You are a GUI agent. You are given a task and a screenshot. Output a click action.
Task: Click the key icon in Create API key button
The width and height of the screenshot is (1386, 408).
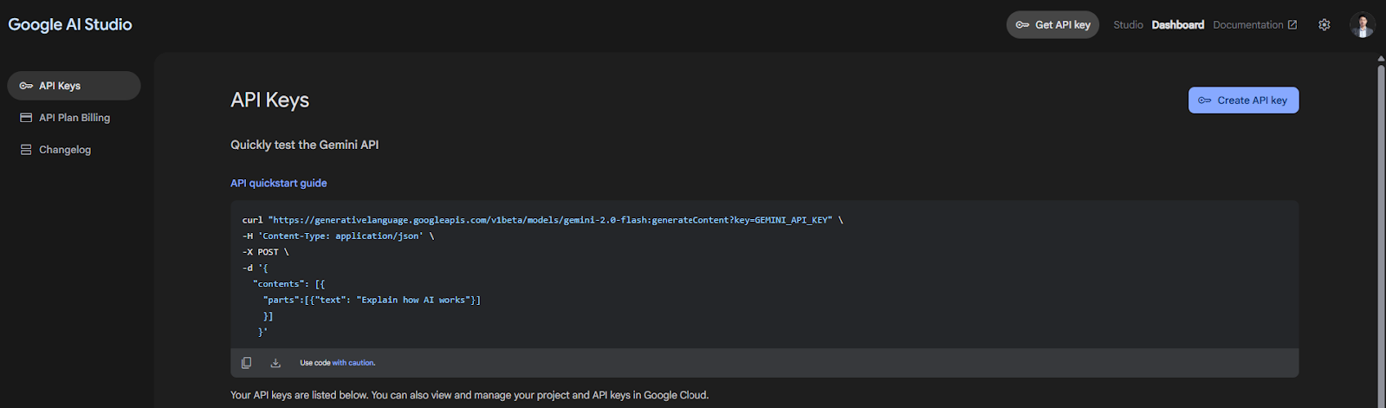click(1204, 100)
